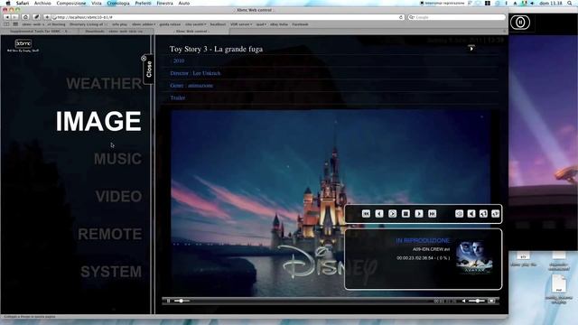Switch to Xbmc Web control tab
578x325 pixels.
coord(191,32)
